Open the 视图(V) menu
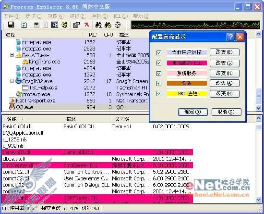Screen dimensions: 264x214 (56, 16)
